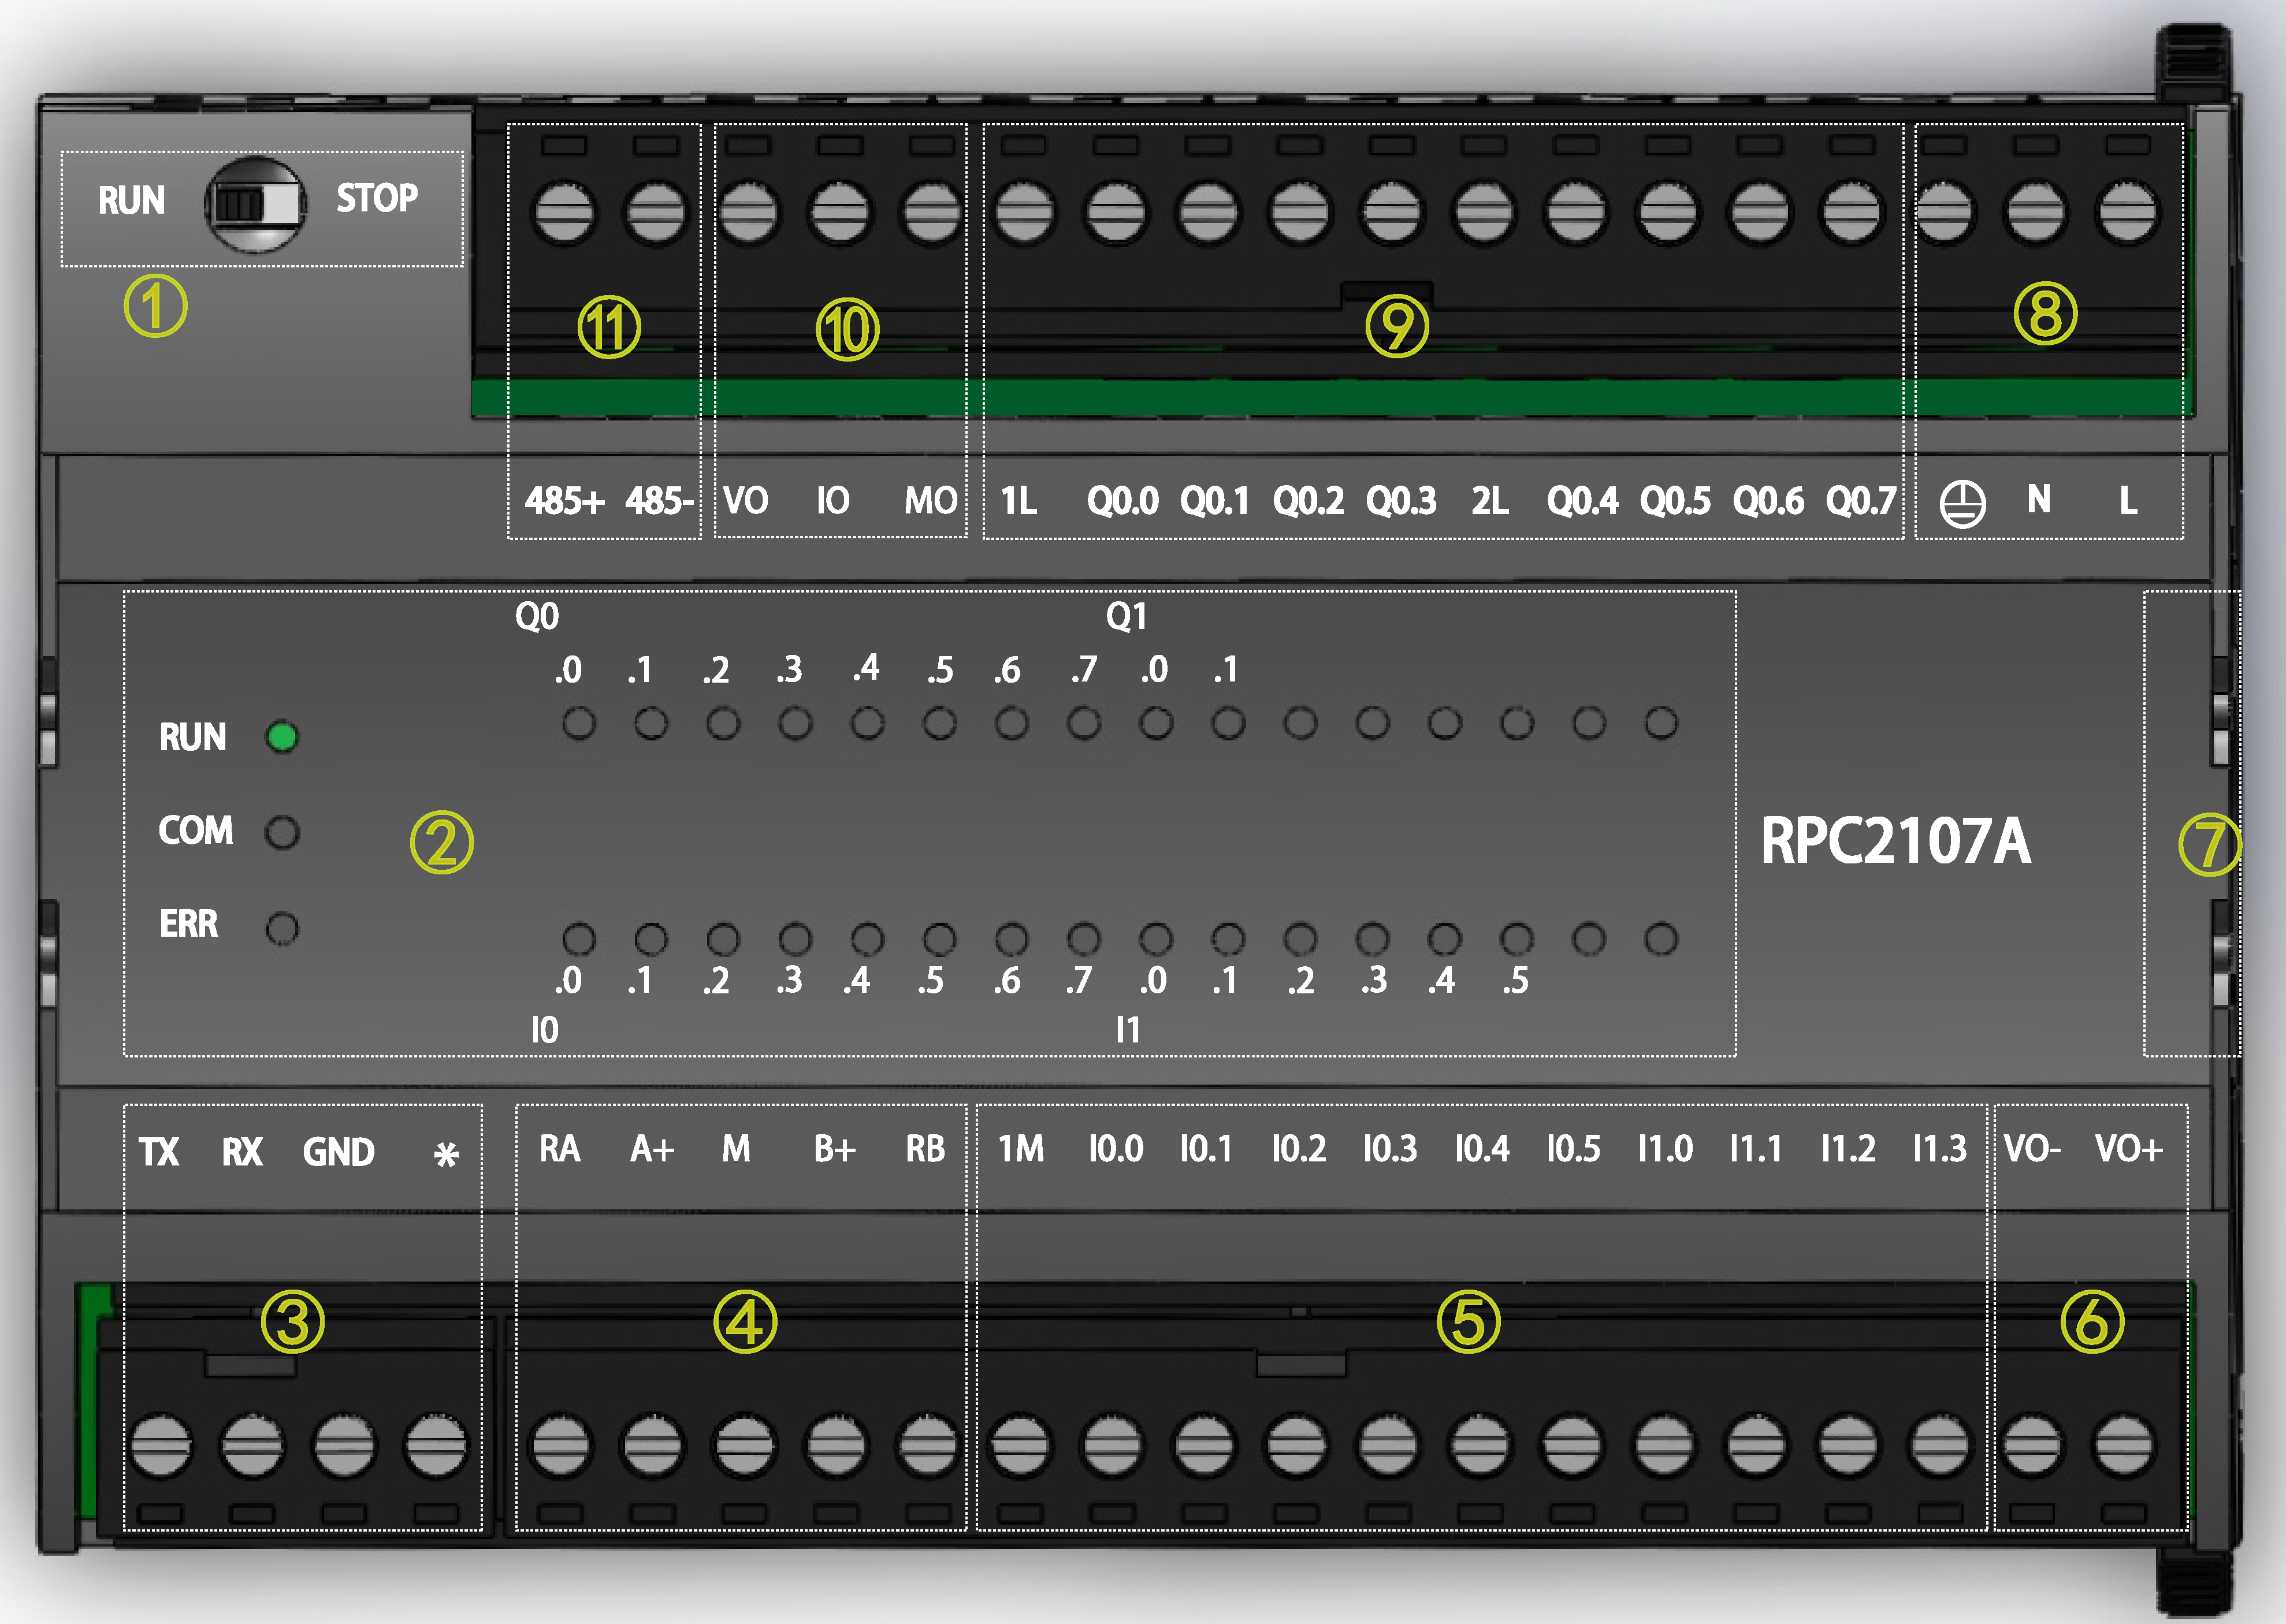Click the screw terminal above VO label

pos(748,212)
